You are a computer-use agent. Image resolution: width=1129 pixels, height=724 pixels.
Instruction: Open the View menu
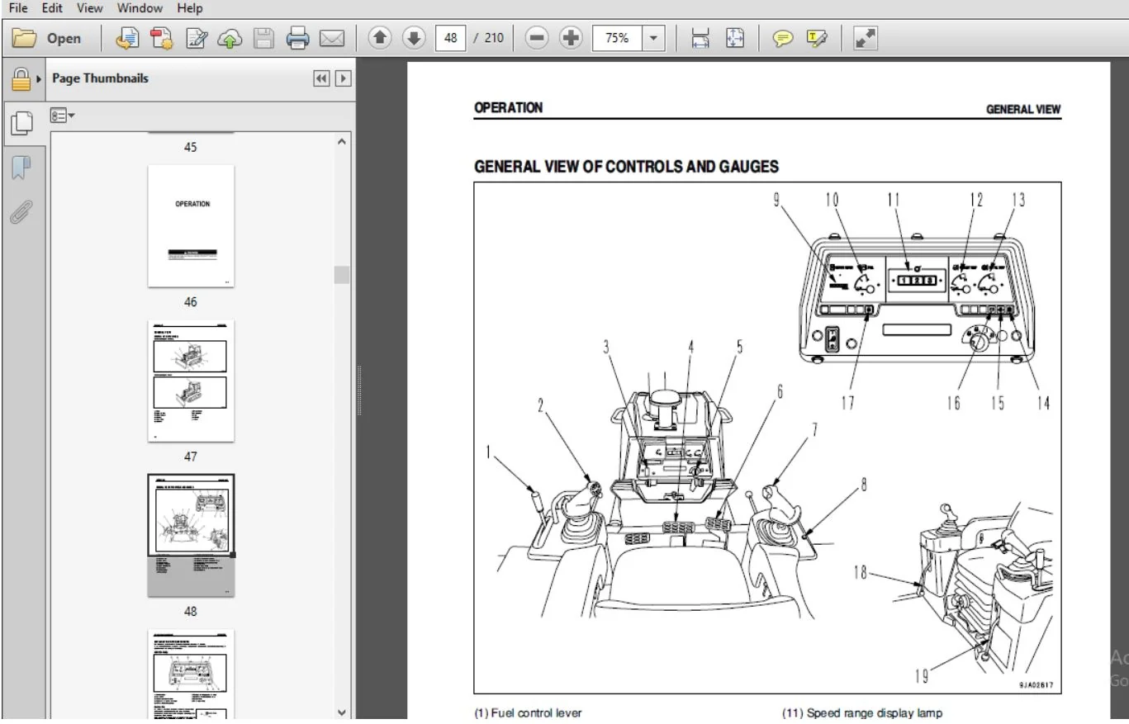89,8
